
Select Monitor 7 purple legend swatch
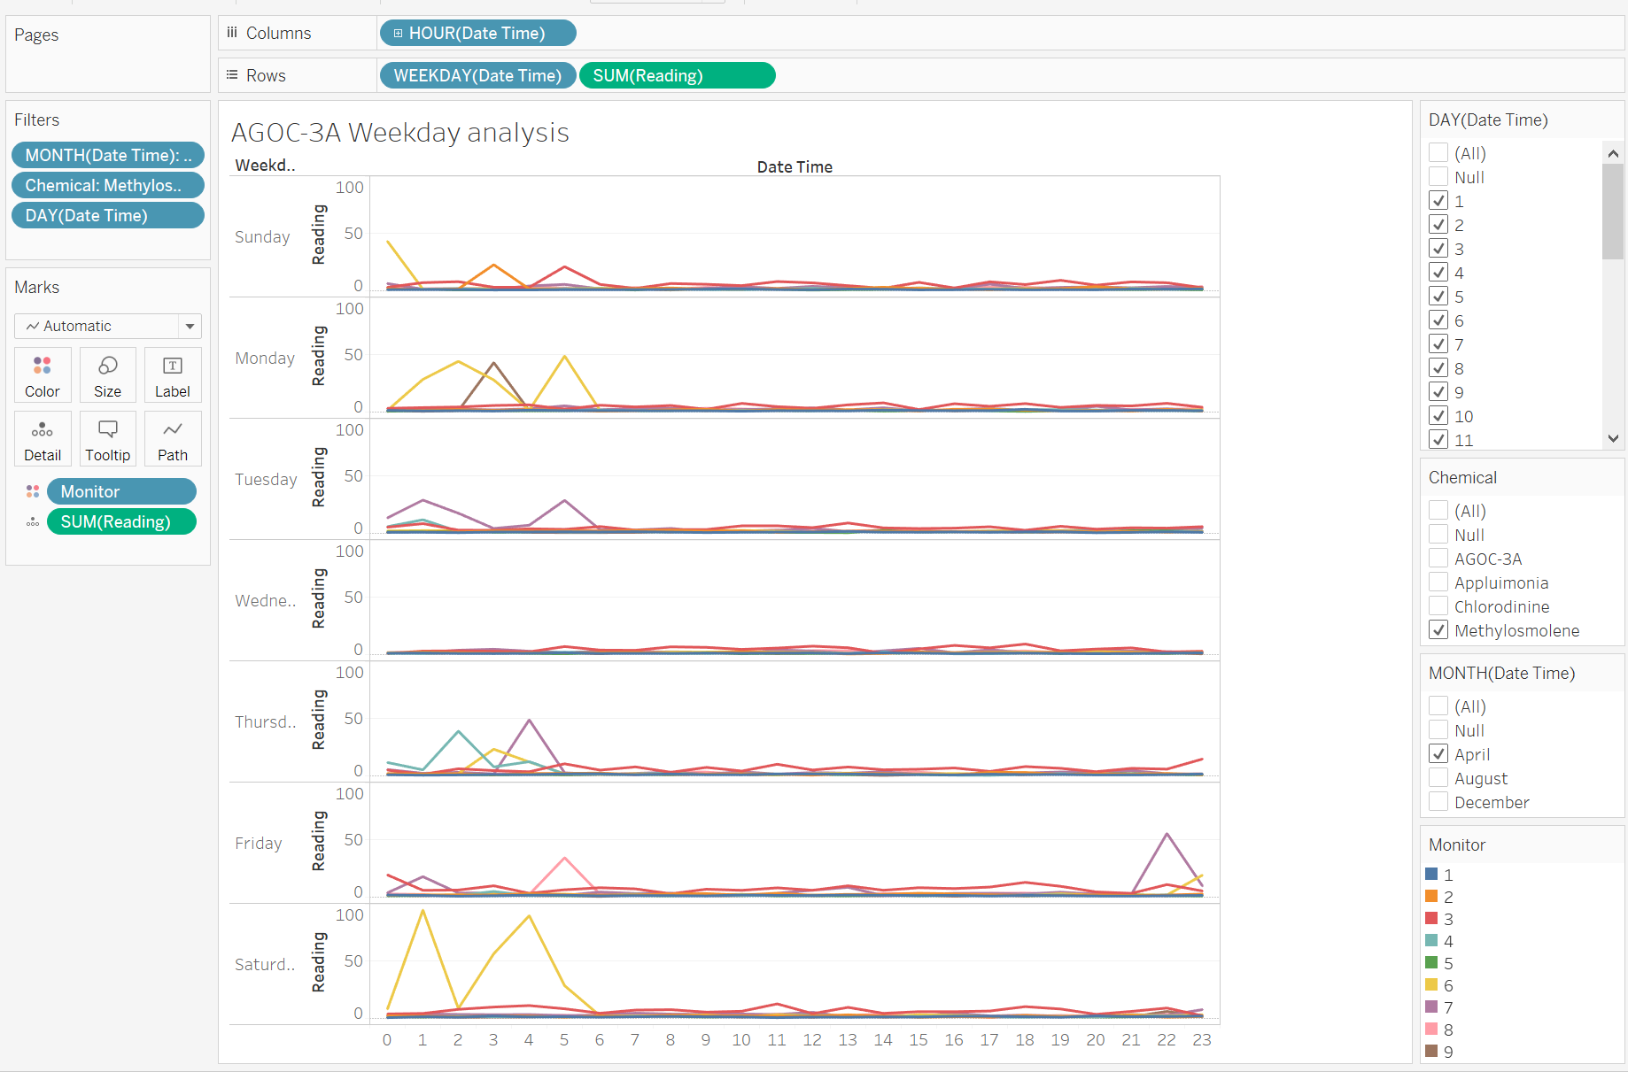[x=1431, y=1007]
